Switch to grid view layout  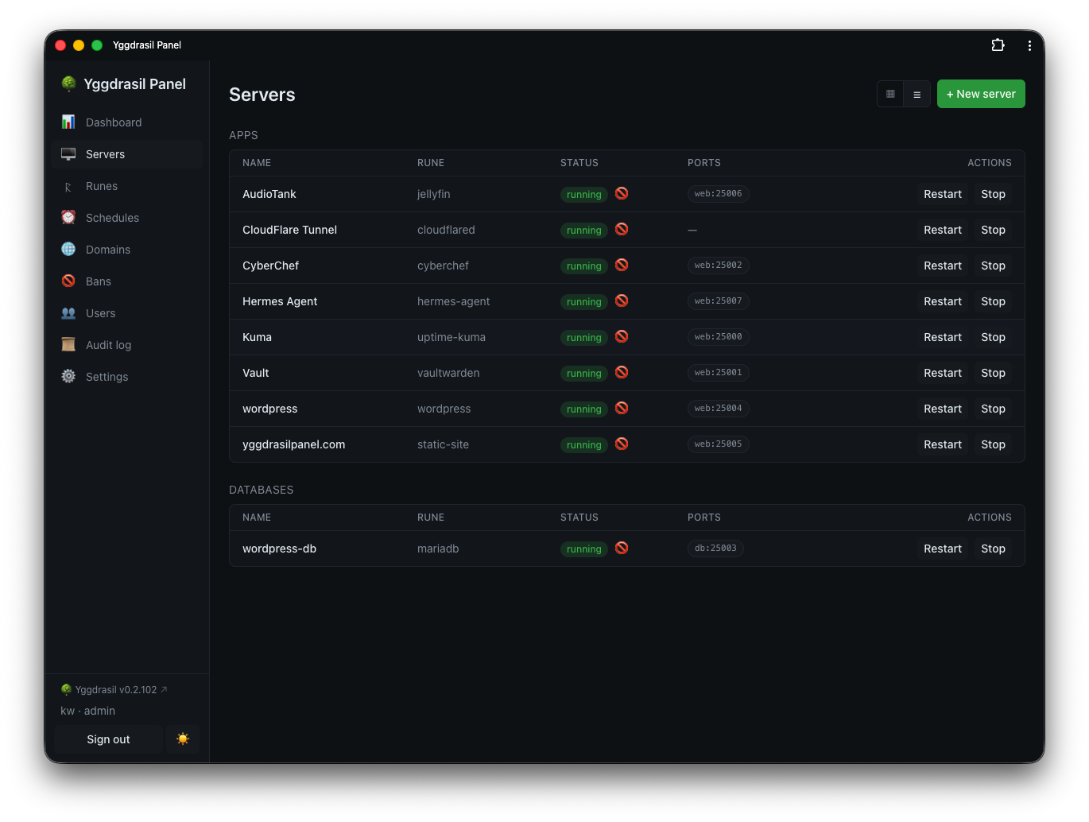(890, 94)
